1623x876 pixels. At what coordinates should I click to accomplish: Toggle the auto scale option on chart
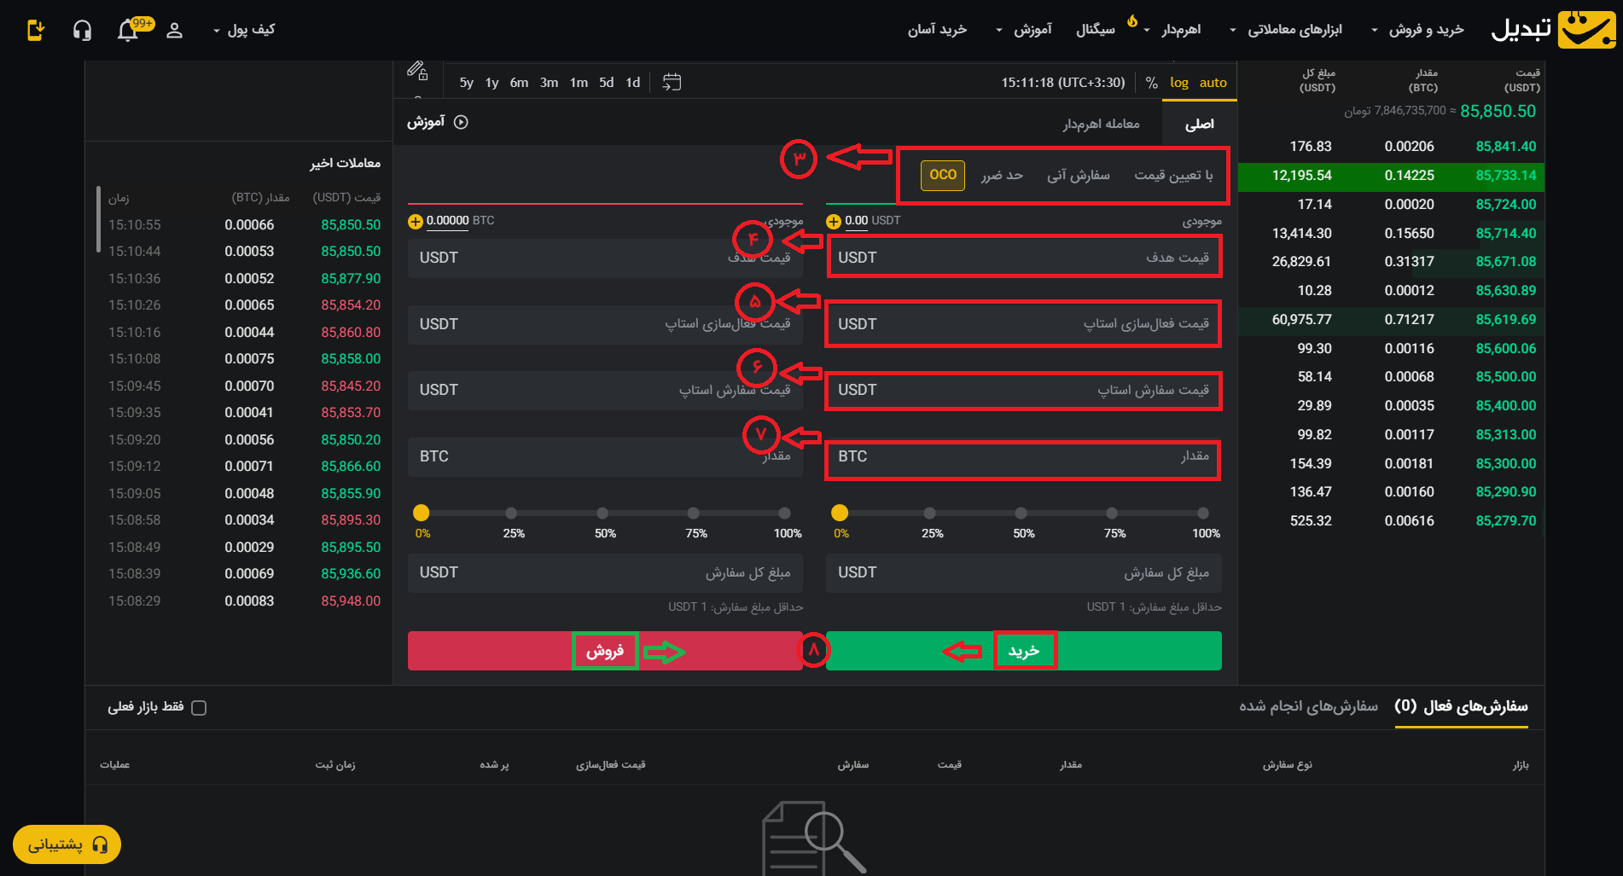1213,83
